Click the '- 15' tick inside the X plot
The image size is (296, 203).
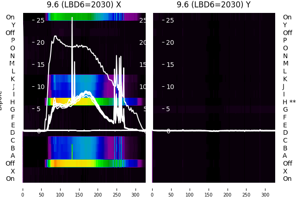(x=38, y=65)
